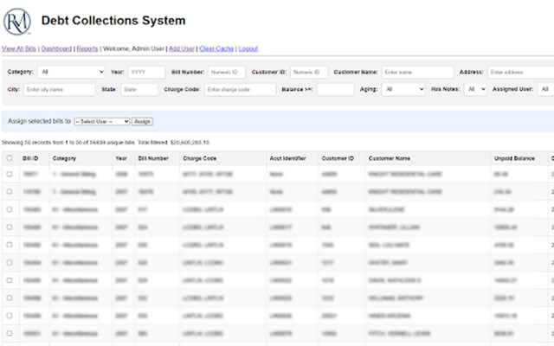Click the Customer Name column header
554x346 pixels.
390,158
